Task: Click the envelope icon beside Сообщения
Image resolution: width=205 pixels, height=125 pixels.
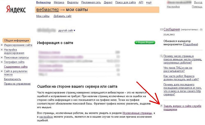Action: [161, 29]
